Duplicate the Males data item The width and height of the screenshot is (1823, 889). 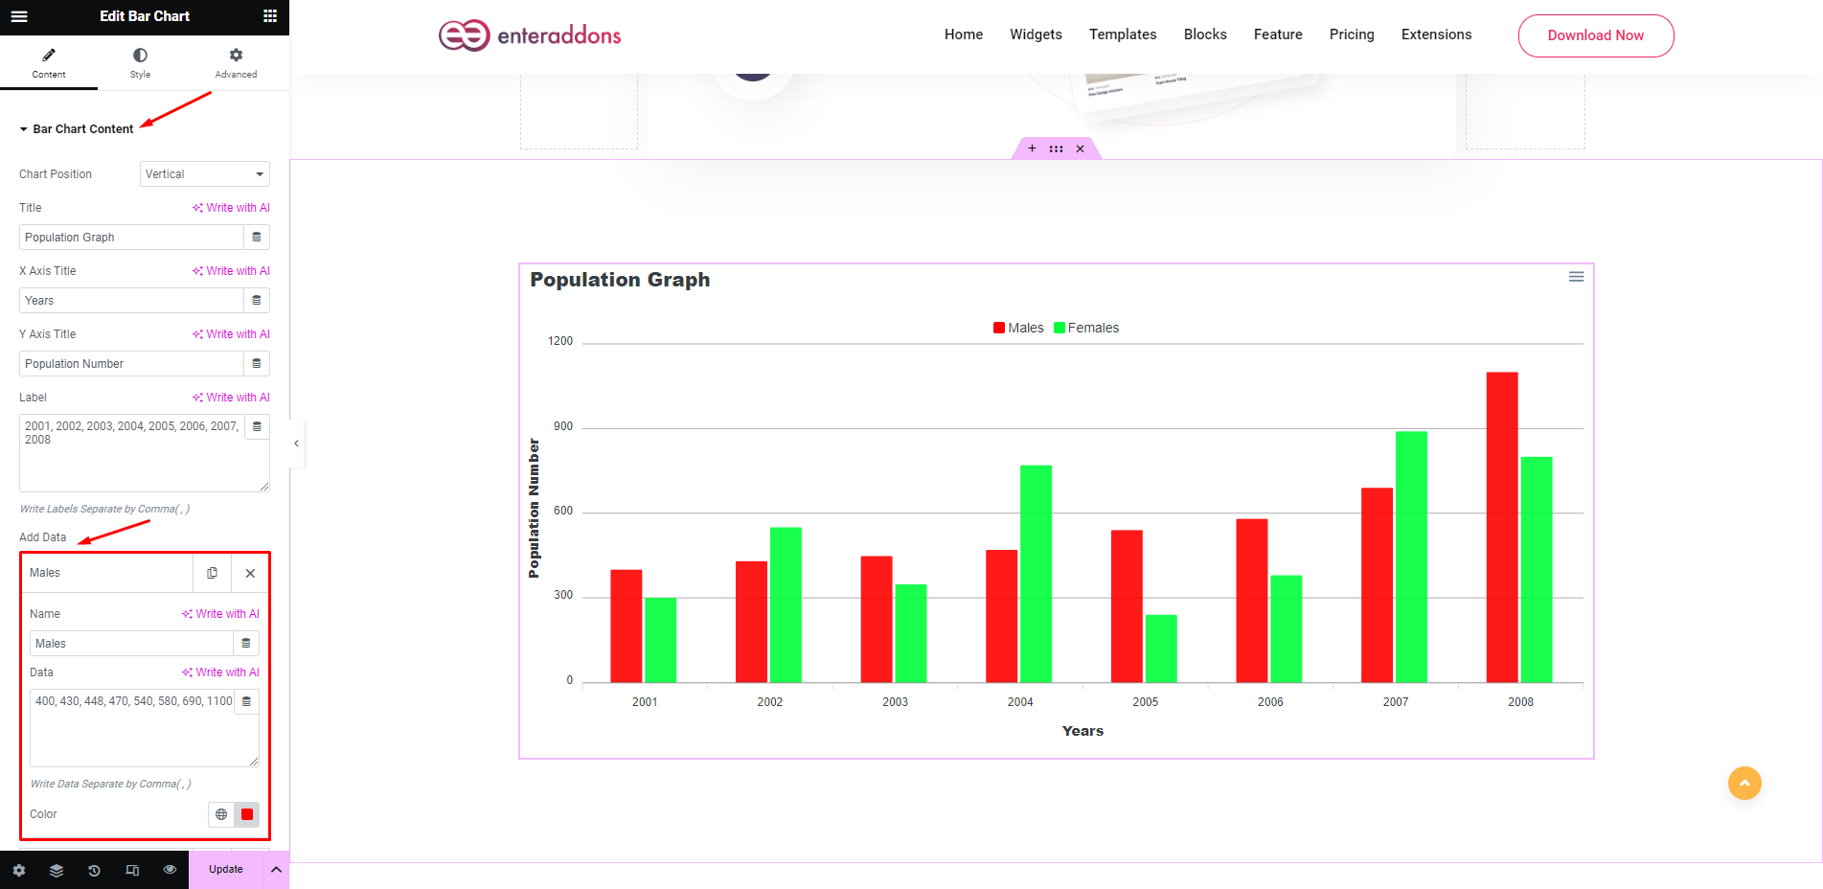212,573
